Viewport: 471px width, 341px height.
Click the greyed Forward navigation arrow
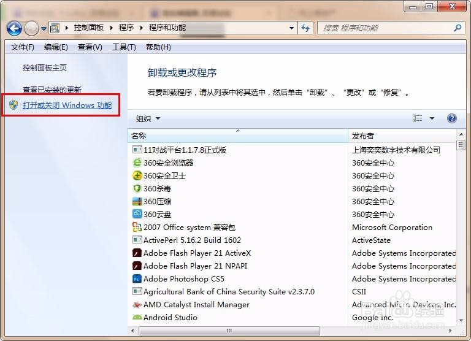pyautogui.click(x=31, y=28)
